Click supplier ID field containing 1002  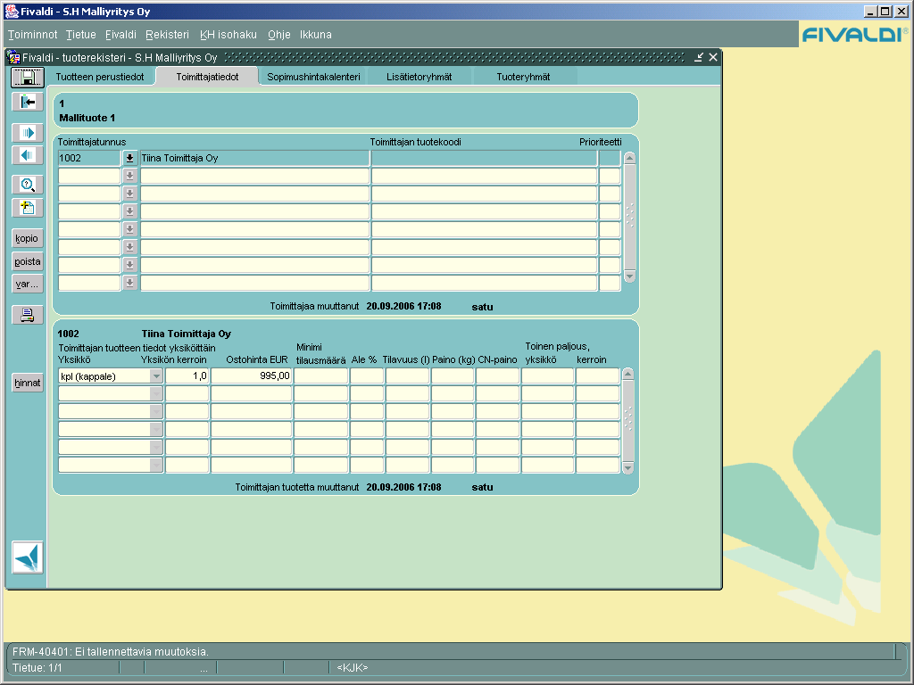tap(89, 158)
